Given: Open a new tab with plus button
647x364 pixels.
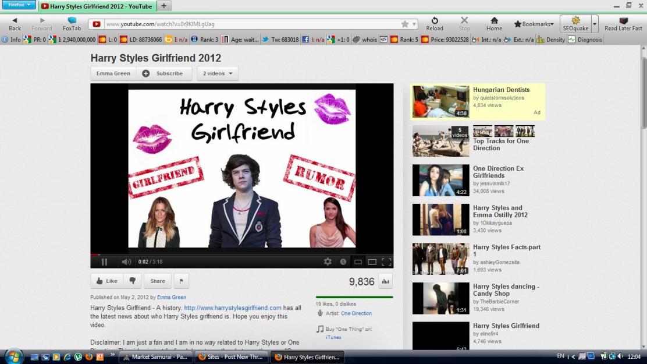Looking at the screenshot, I should point(164,6).
